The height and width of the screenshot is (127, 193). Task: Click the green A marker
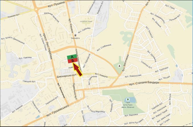click(x=72, y=57)
